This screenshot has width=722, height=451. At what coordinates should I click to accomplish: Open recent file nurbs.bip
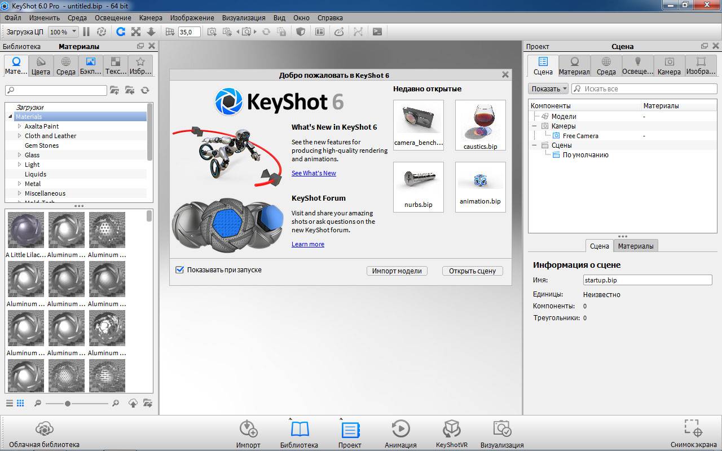tap(419, 187)
